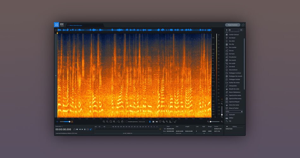Adjust the vertical frequency zoom slider

pos(222,111)
